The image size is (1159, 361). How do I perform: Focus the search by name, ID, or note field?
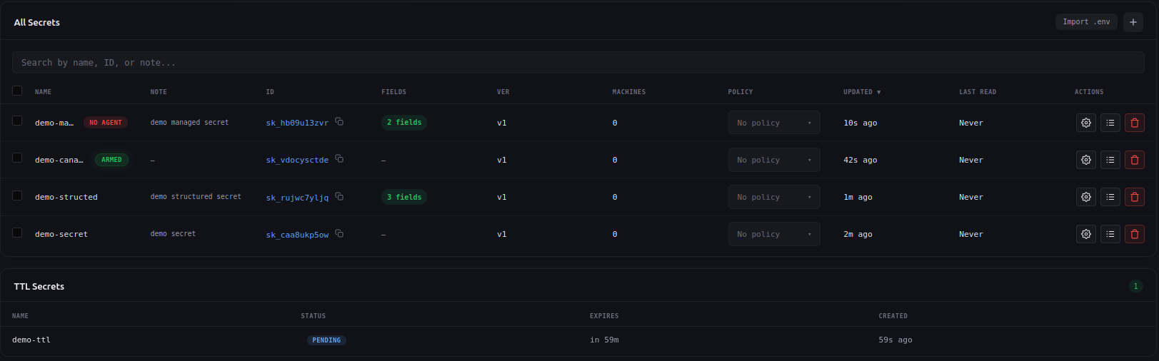tap(578, 63)
